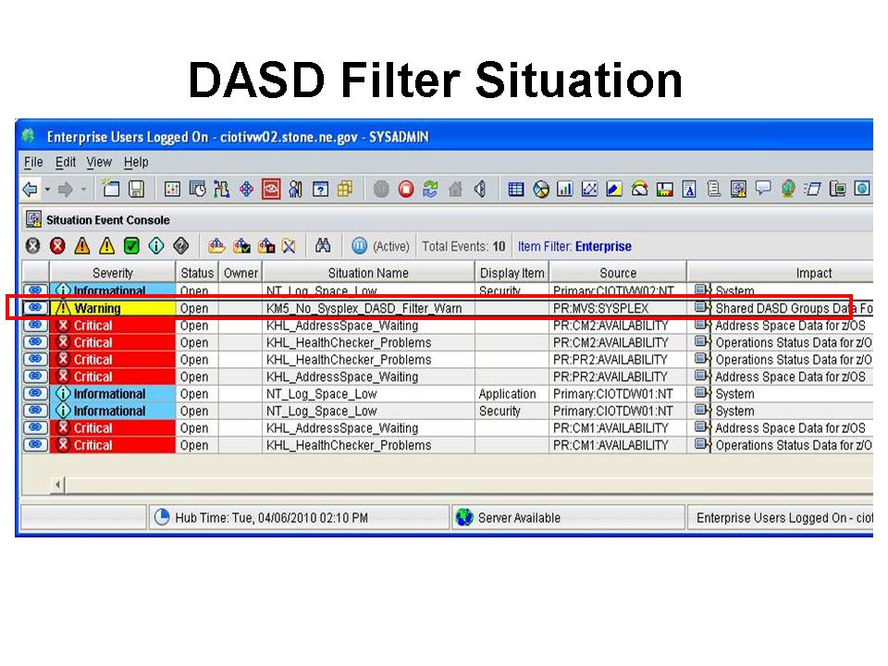Click the Save workspace icon
This screenshot has height=666, width=888.
click(135, 189)
